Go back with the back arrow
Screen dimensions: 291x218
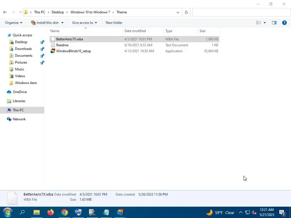pyautogui.click(x=5, y=12)
